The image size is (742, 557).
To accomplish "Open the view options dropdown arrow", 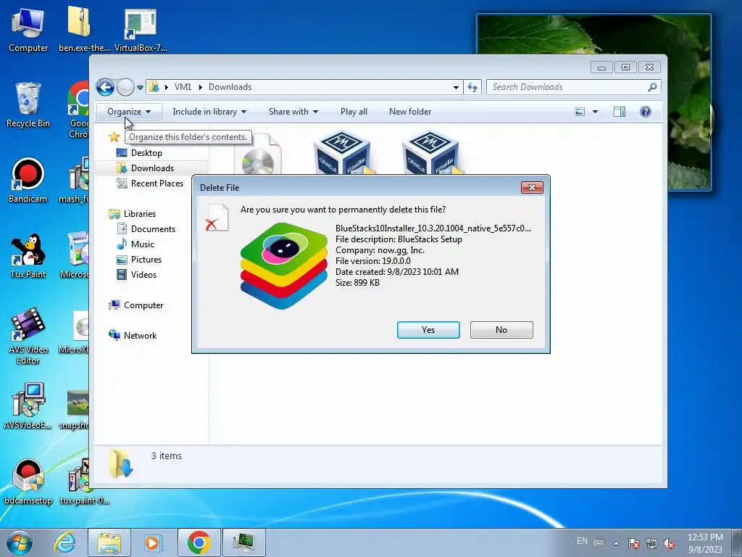I will (596, 112).
